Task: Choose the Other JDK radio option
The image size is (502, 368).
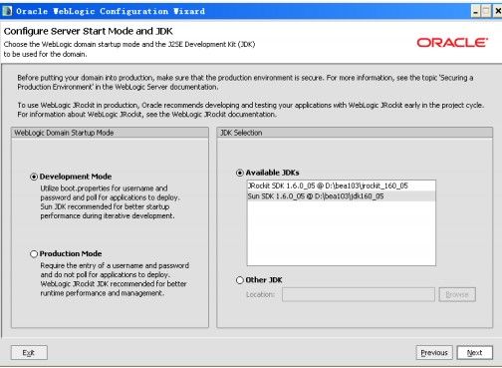Action: pos(240,280)
